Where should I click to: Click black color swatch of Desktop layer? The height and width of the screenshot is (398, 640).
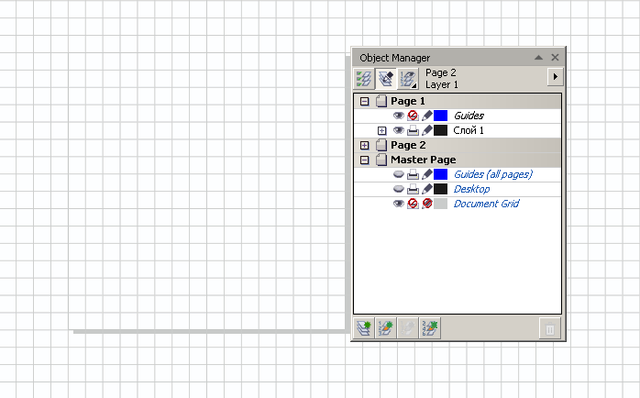coord(440,189)
